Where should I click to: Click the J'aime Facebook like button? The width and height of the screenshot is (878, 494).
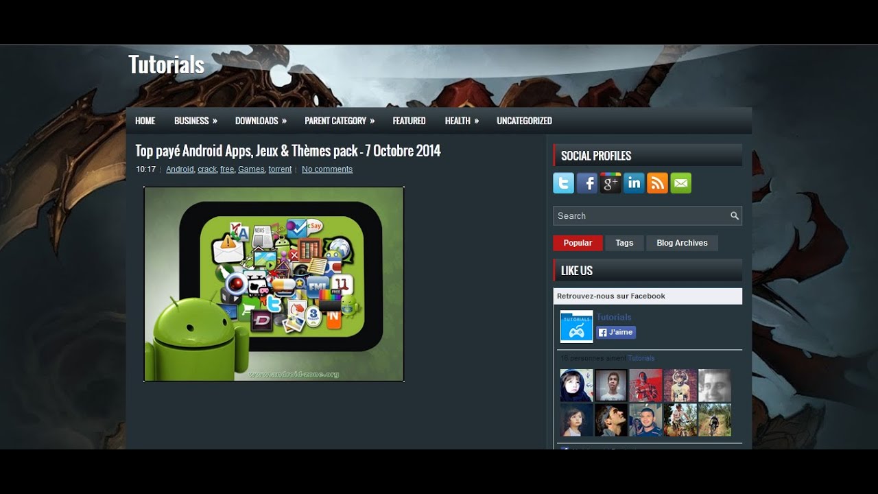click(616, 332)
